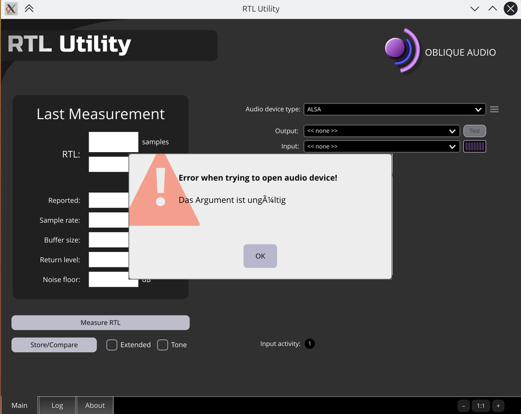Click the input activity indicator 1
Viewport: 521px width, 414px height.
[x=310, y=344]
